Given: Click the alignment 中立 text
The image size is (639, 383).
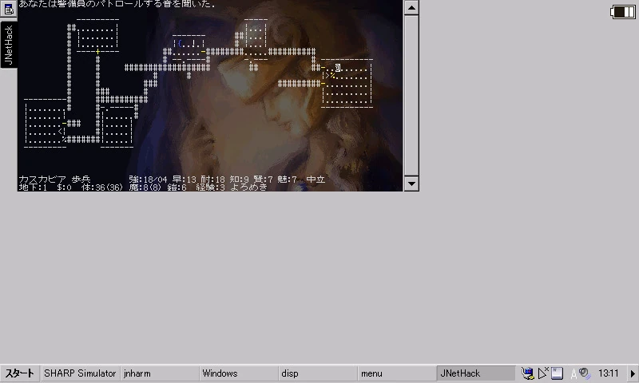Looking at the screenshot, I should pos(316,179).
